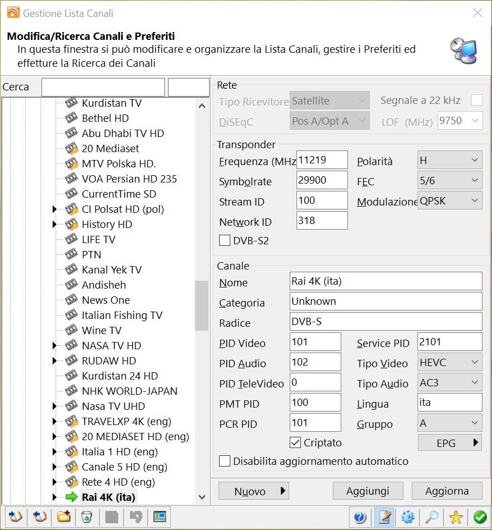Confirm with the green checkmark icon
492x530 pixels.
[x=480, y=517]
